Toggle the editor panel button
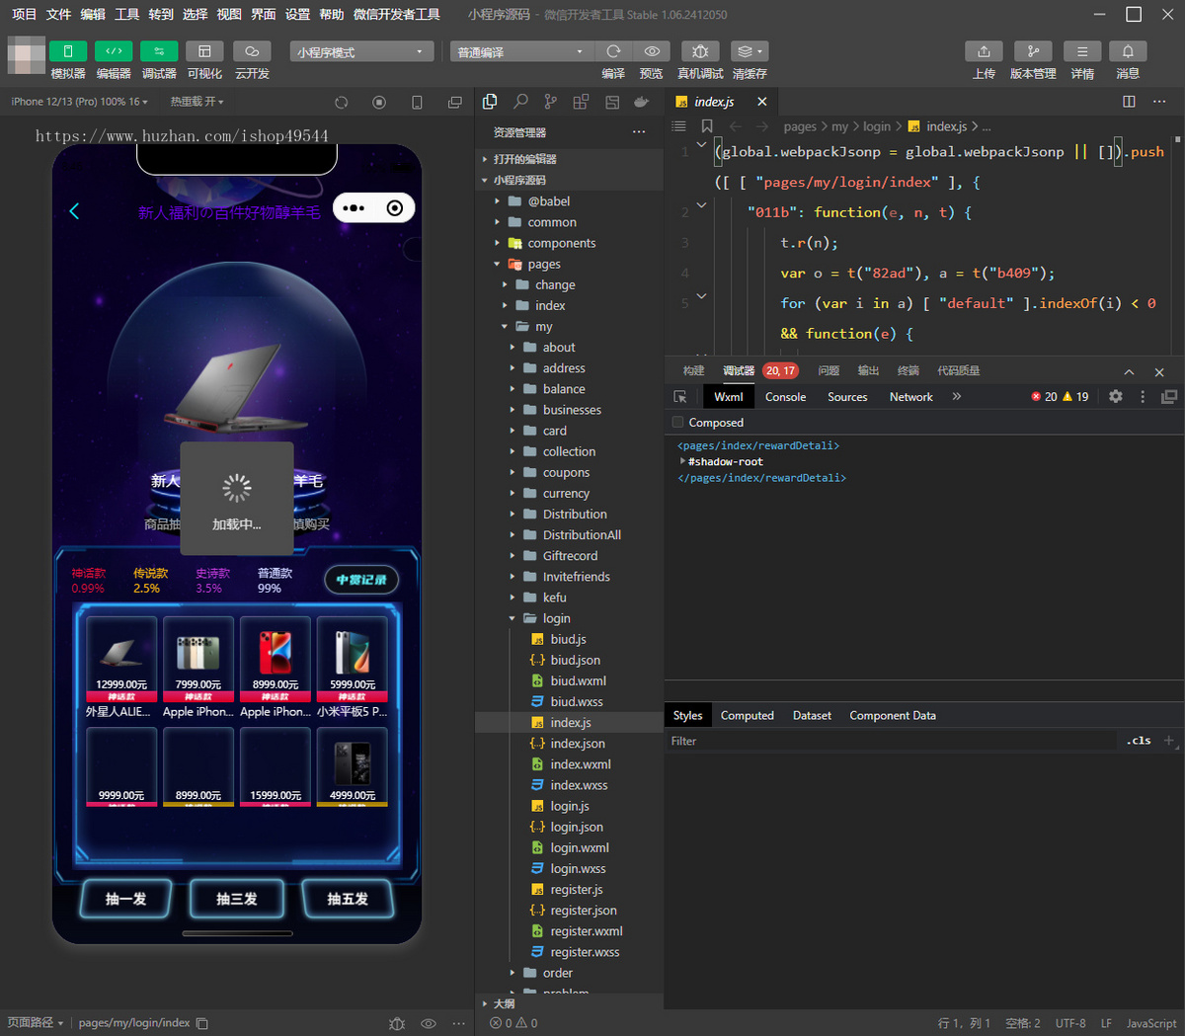Image resolution: width=1185 pixels, height=1036 pixels. (x=114, y=51)
